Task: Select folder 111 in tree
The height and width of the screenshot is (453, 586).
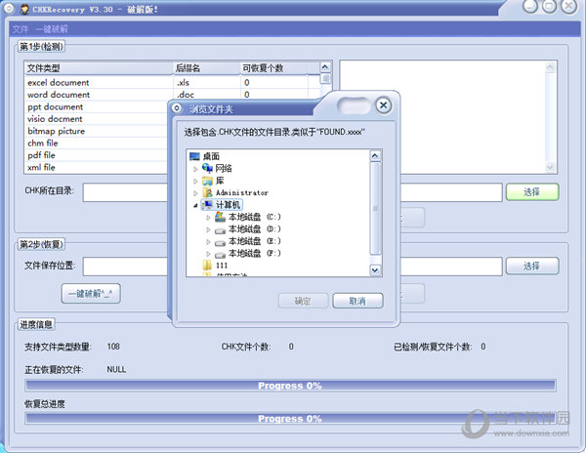Action: 222,266
